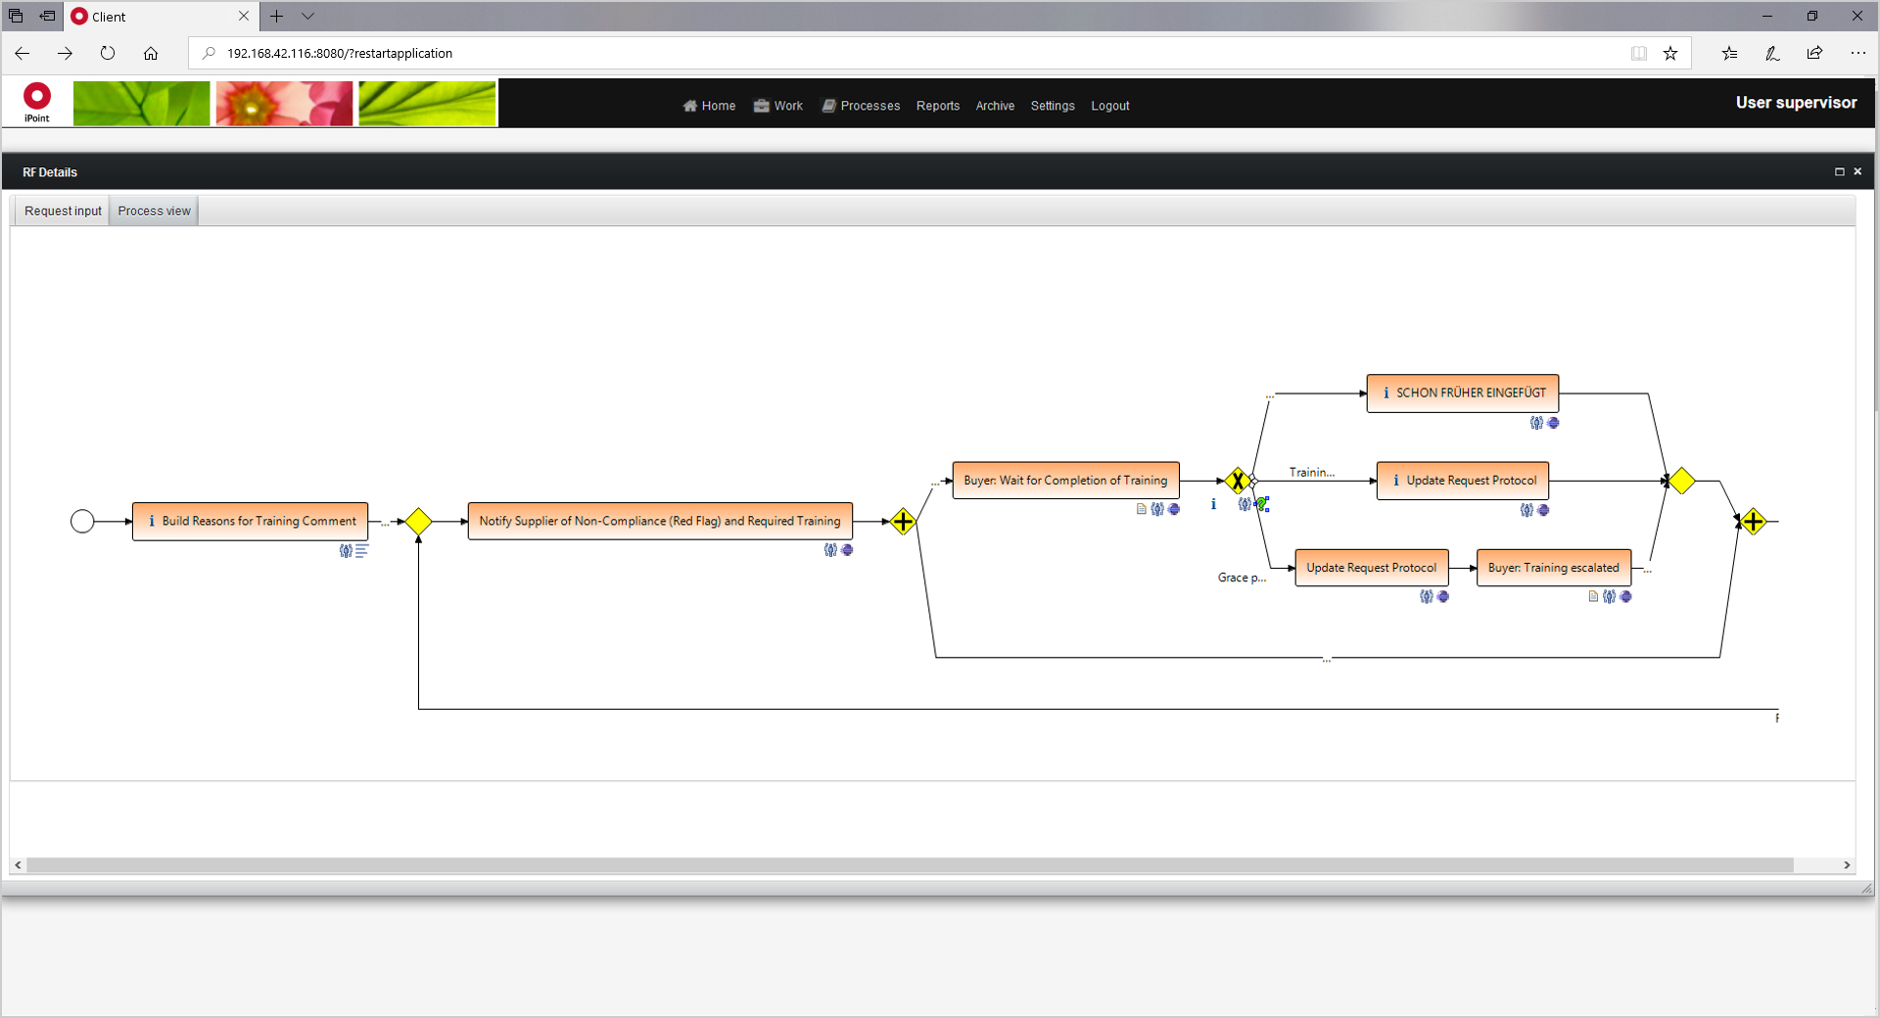
Task: Click globe icon under Buyer Training escalated
Action: pyautogui.click(x=1625, y=596)
